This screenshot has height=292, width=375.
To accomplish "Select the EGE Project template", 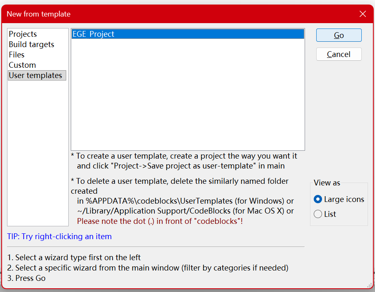I will 94,34.
